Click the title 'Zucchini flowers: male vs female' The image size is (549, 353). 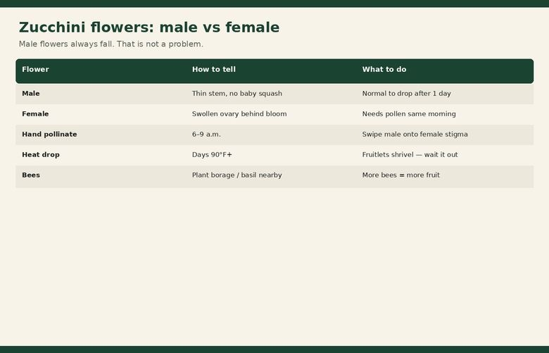pyautogui.click(x=149, y=27)
